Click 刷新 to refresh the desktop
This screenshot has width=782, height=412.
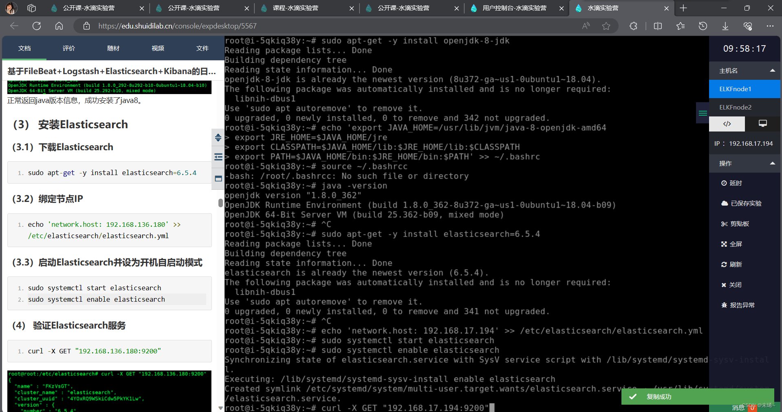click(731, 265)
